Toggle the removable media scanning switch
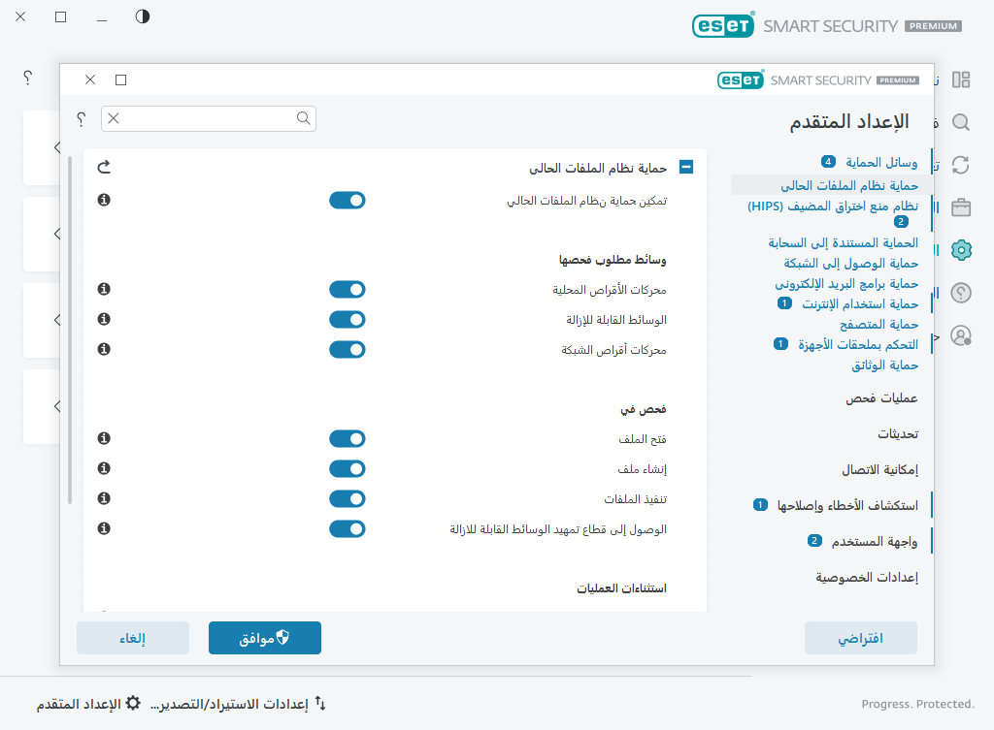This screenshot has width=994, height=730. point(348,319)
